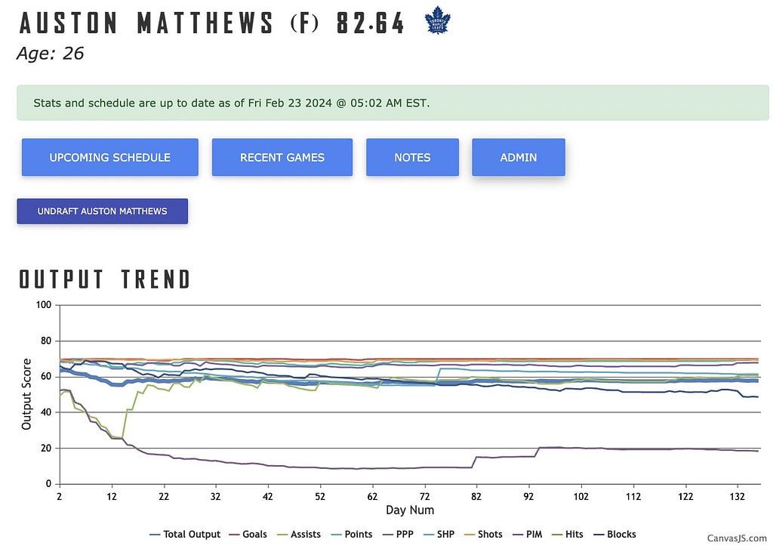The image size is (773, 555).
Task: Toggle the Points legend entry
Action: [x=352, y=535]
